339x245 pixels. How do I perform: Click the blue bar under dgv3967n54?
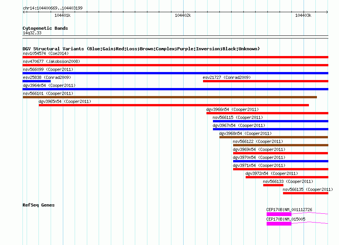(x=270, y=129)
